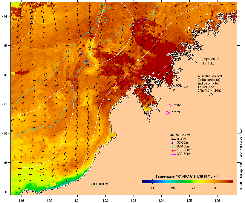Click the red 150-300m legend arrow
245x203 pixels.
pos(173,151)
